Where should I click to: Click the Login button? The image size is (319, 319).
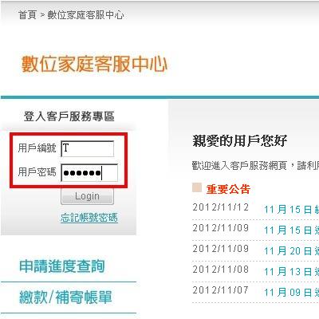87,196
